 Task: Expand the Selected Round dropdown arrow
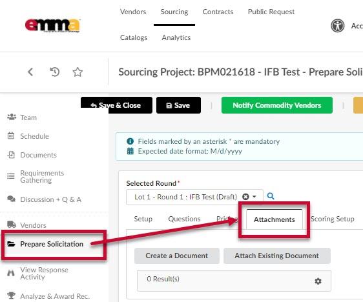tap(254, 197)
